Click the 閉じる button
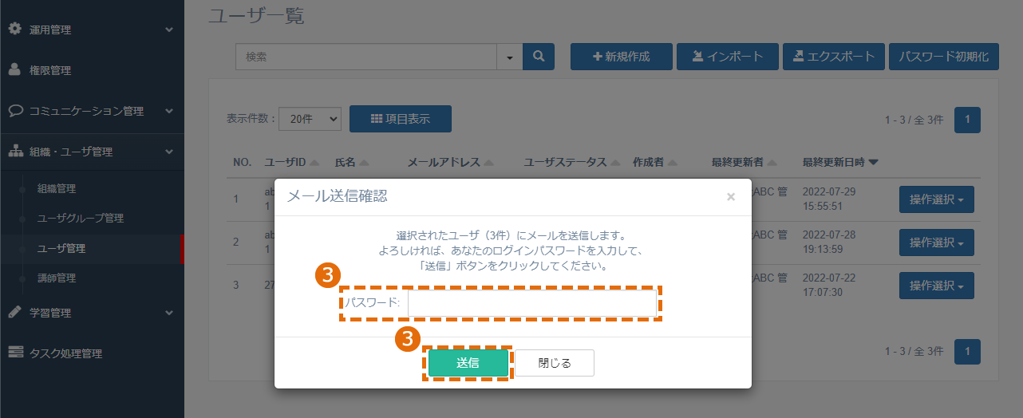This screenshot has width=1023, height=418. tap(555, 363)
